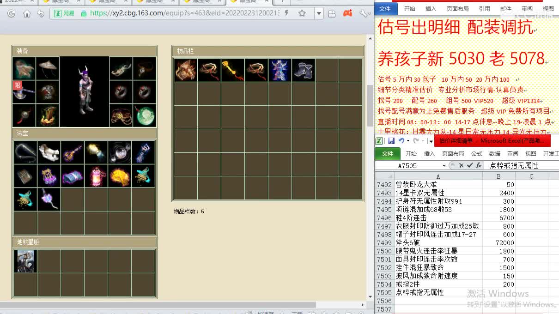Select the beast mask item in 物品栏
This screenshot has height=314, width=559.
coord(186,70)
